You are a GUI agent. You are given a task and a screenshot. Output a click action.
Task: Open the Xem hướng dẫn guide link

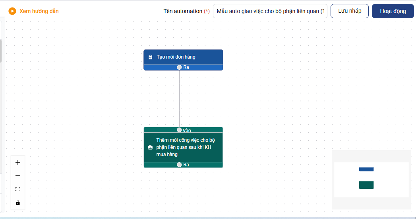click(x=39, y=11)
